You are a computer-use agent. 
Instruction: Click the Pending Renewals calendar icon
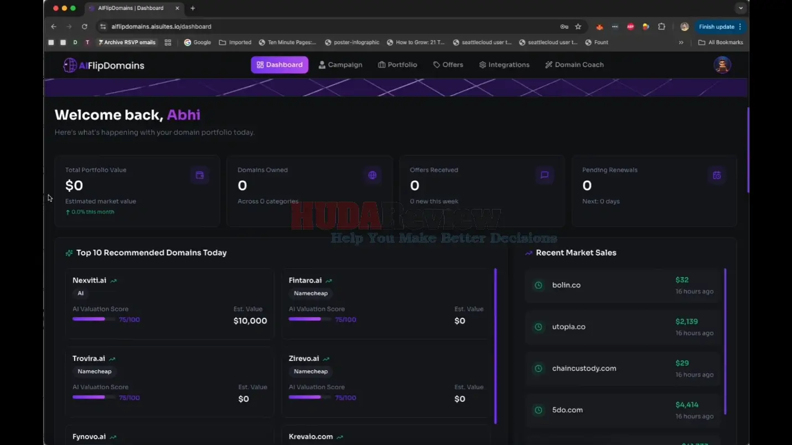(717, 175)
